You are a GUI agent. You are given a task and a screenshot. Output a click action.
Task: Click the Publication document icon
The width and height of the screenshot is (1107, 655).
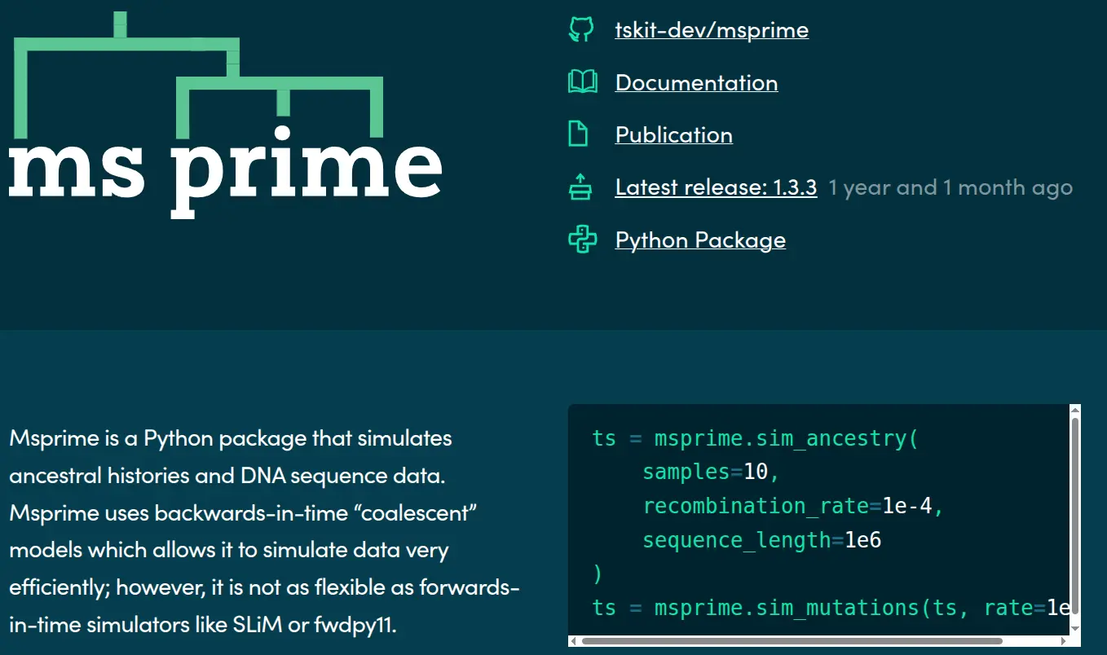[580, 134]
